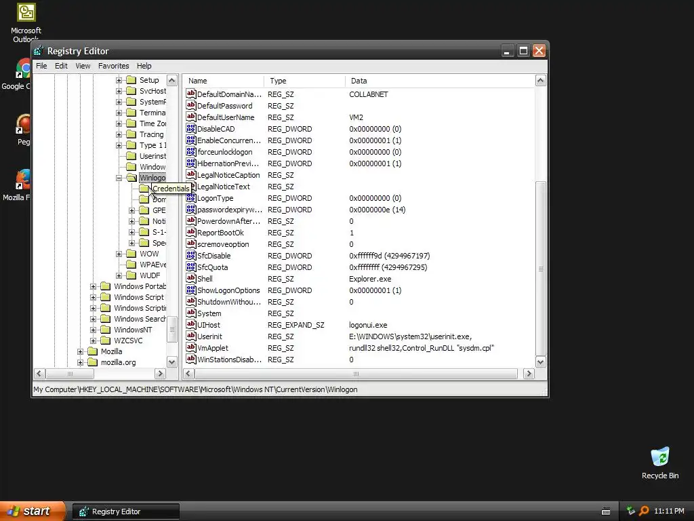Click the Shell string value icon

pos(190,278)
